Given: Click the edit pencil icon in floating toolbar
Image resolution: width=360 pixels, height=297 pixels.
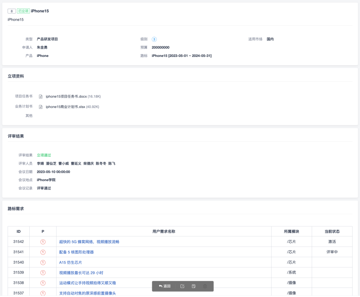Looking at the screenshot, I should point(182,286).
